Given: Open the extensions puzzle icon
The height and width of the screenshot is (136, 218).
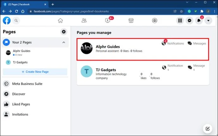Looking at the screenshot, I should (202, 11).
